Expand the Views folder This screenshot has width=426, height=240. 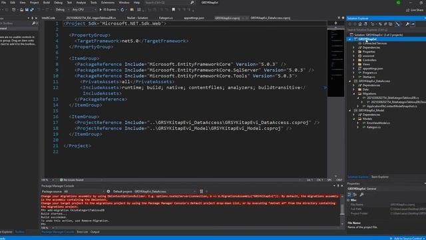[353, 64]
